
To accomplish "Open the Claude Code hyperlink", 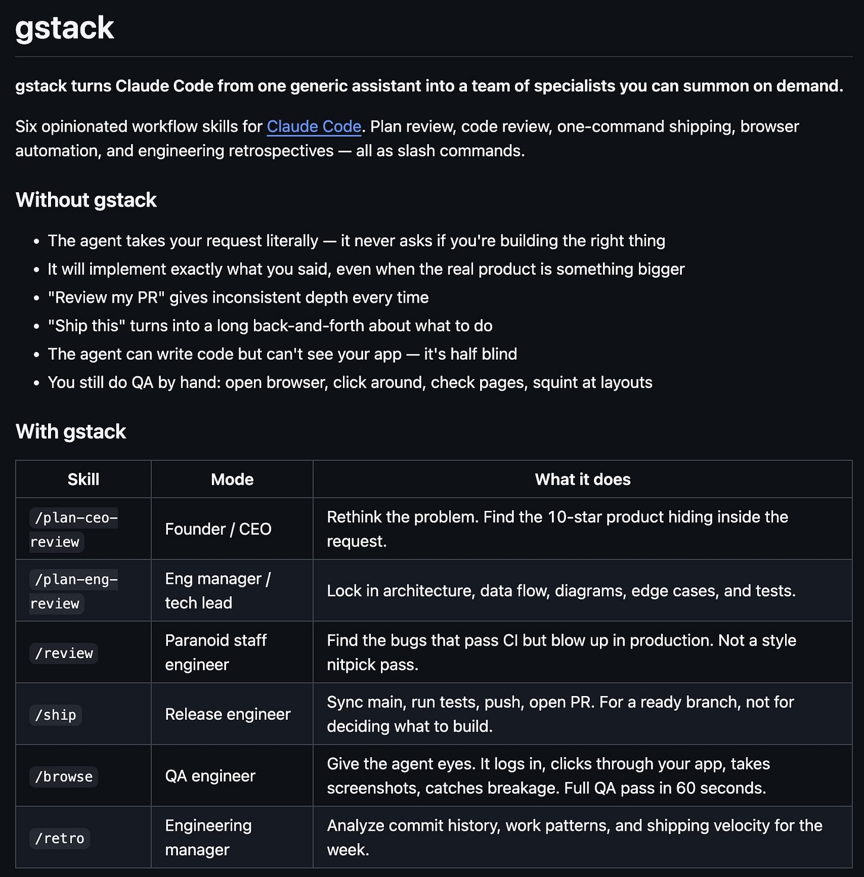I will (x=314, y=126).
